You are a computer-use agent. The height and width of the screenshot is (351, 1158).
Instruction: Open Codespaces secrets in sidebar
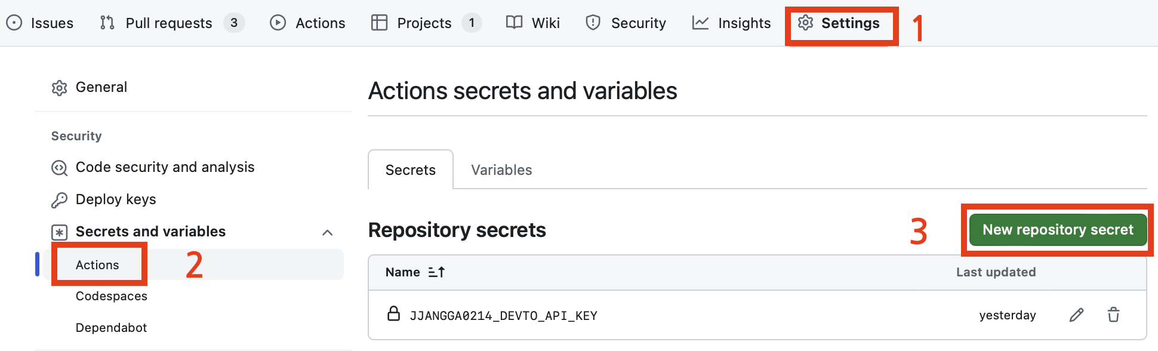[x=112, y=296]
